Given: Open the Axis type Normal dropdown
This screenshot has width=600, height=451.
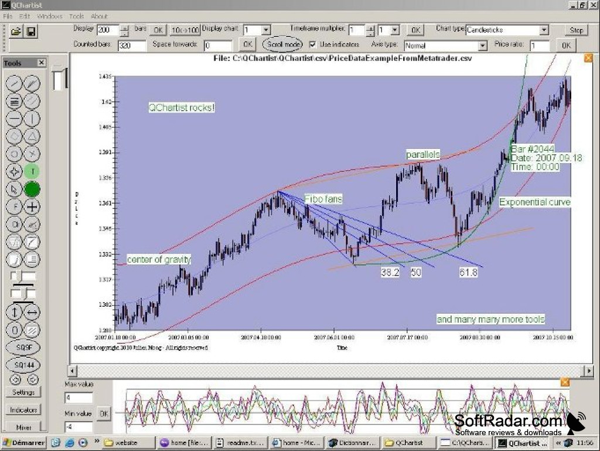Looking at the screenshot, I should coord(483,46).
